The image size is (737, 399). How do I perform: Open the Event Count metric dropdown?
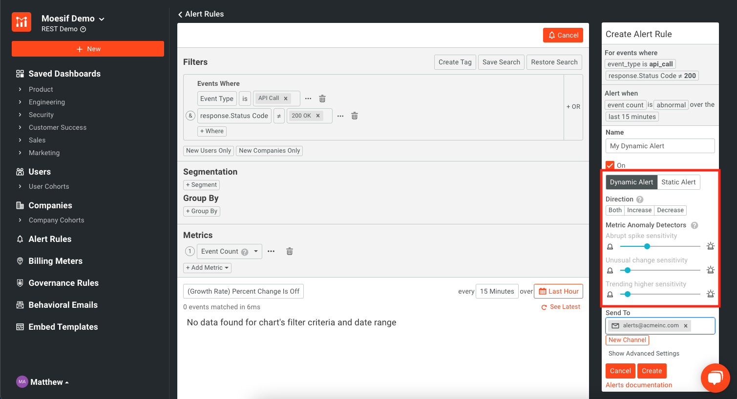[255, 251]
